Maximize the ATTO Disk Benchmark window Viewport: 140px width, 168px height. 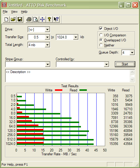[128, 5]
